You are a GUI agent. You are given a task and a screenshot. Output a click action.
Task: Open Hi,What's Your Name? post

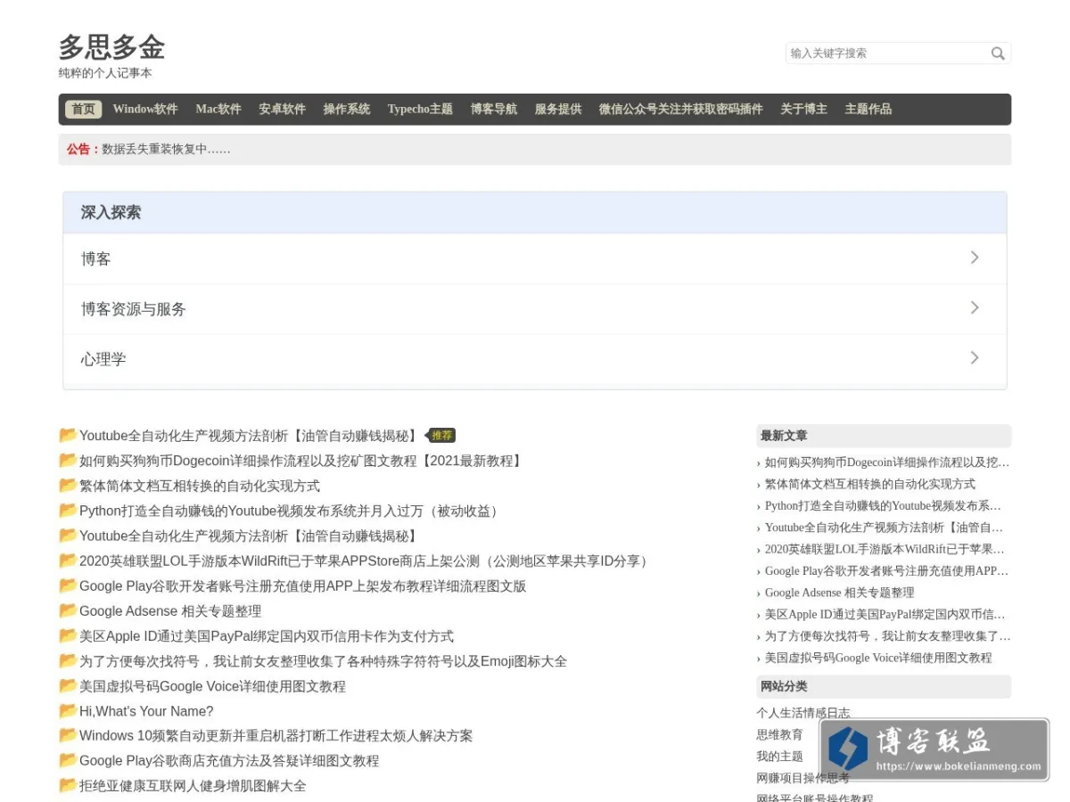(146, 711)
